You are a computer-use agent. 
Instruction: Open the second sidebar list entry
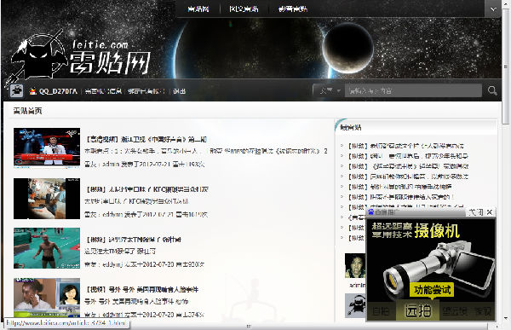(x=408, y=156)
